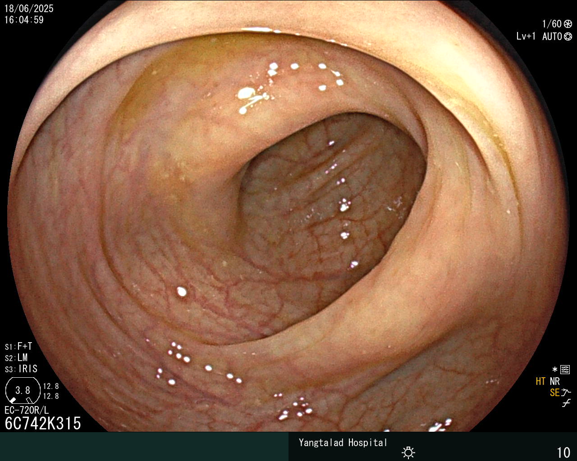Click the date text 18/06/2025
The width and height of the screenshot is (577, 461).
29,9
